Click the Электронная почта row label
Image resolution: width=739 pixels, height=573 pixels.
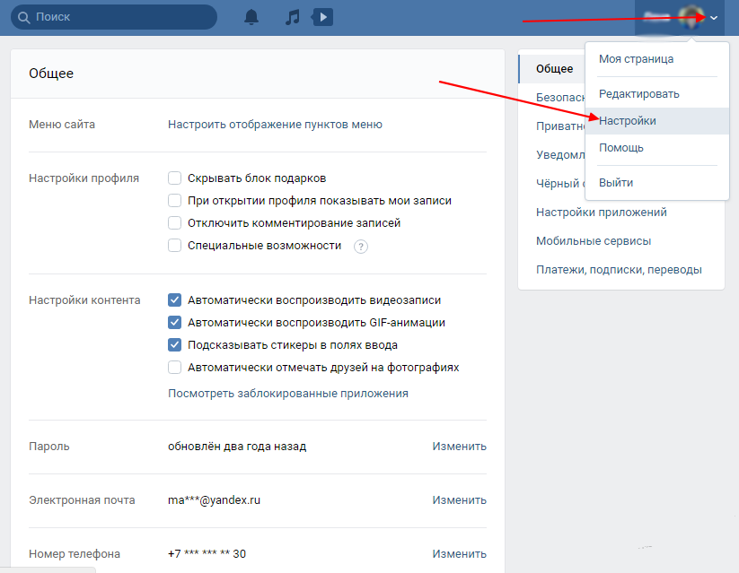pos(82,500)
